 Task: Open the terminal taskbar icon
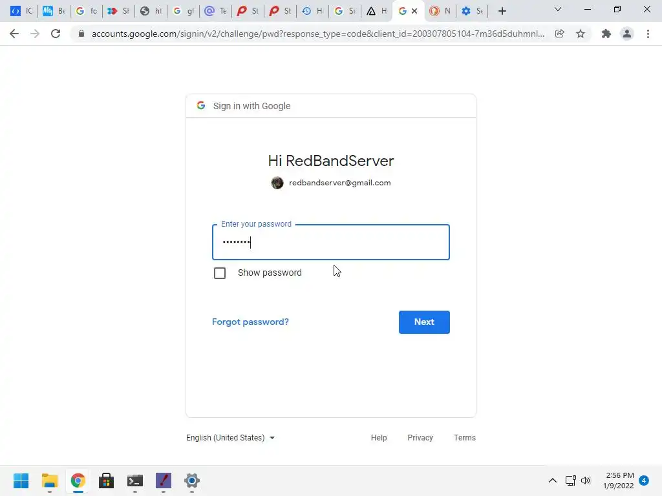click(x=135, y=480)
